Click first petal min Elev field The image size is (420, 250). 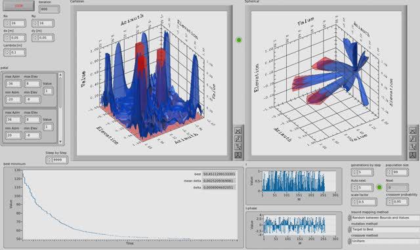coord(32,100)
